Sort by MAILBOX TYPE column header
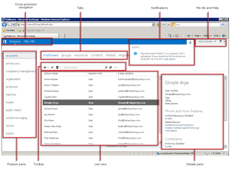The height and width of the screenshot is (172, 230). [x=101, y=74]
